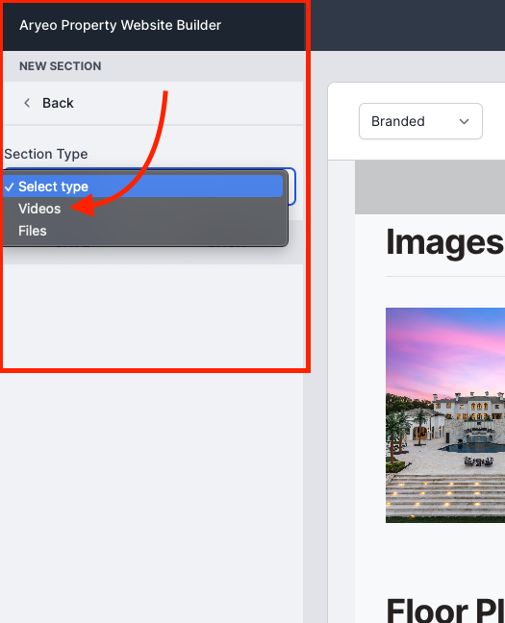This screenshot has height=623, width=505.
Task: Click the Aryeo Property Website Builder title
Action: [x=120, y=25]
